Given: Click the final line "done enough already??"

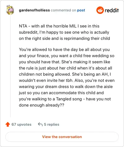Looking at the screenshot, I should tap(42, 105).
